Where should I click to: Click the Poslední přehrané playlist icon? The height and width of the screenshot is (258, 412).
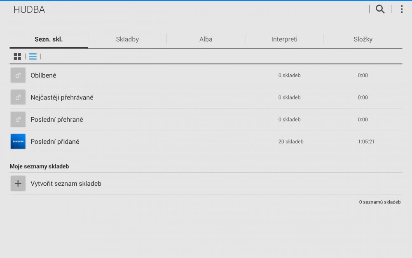coord(18,119)
